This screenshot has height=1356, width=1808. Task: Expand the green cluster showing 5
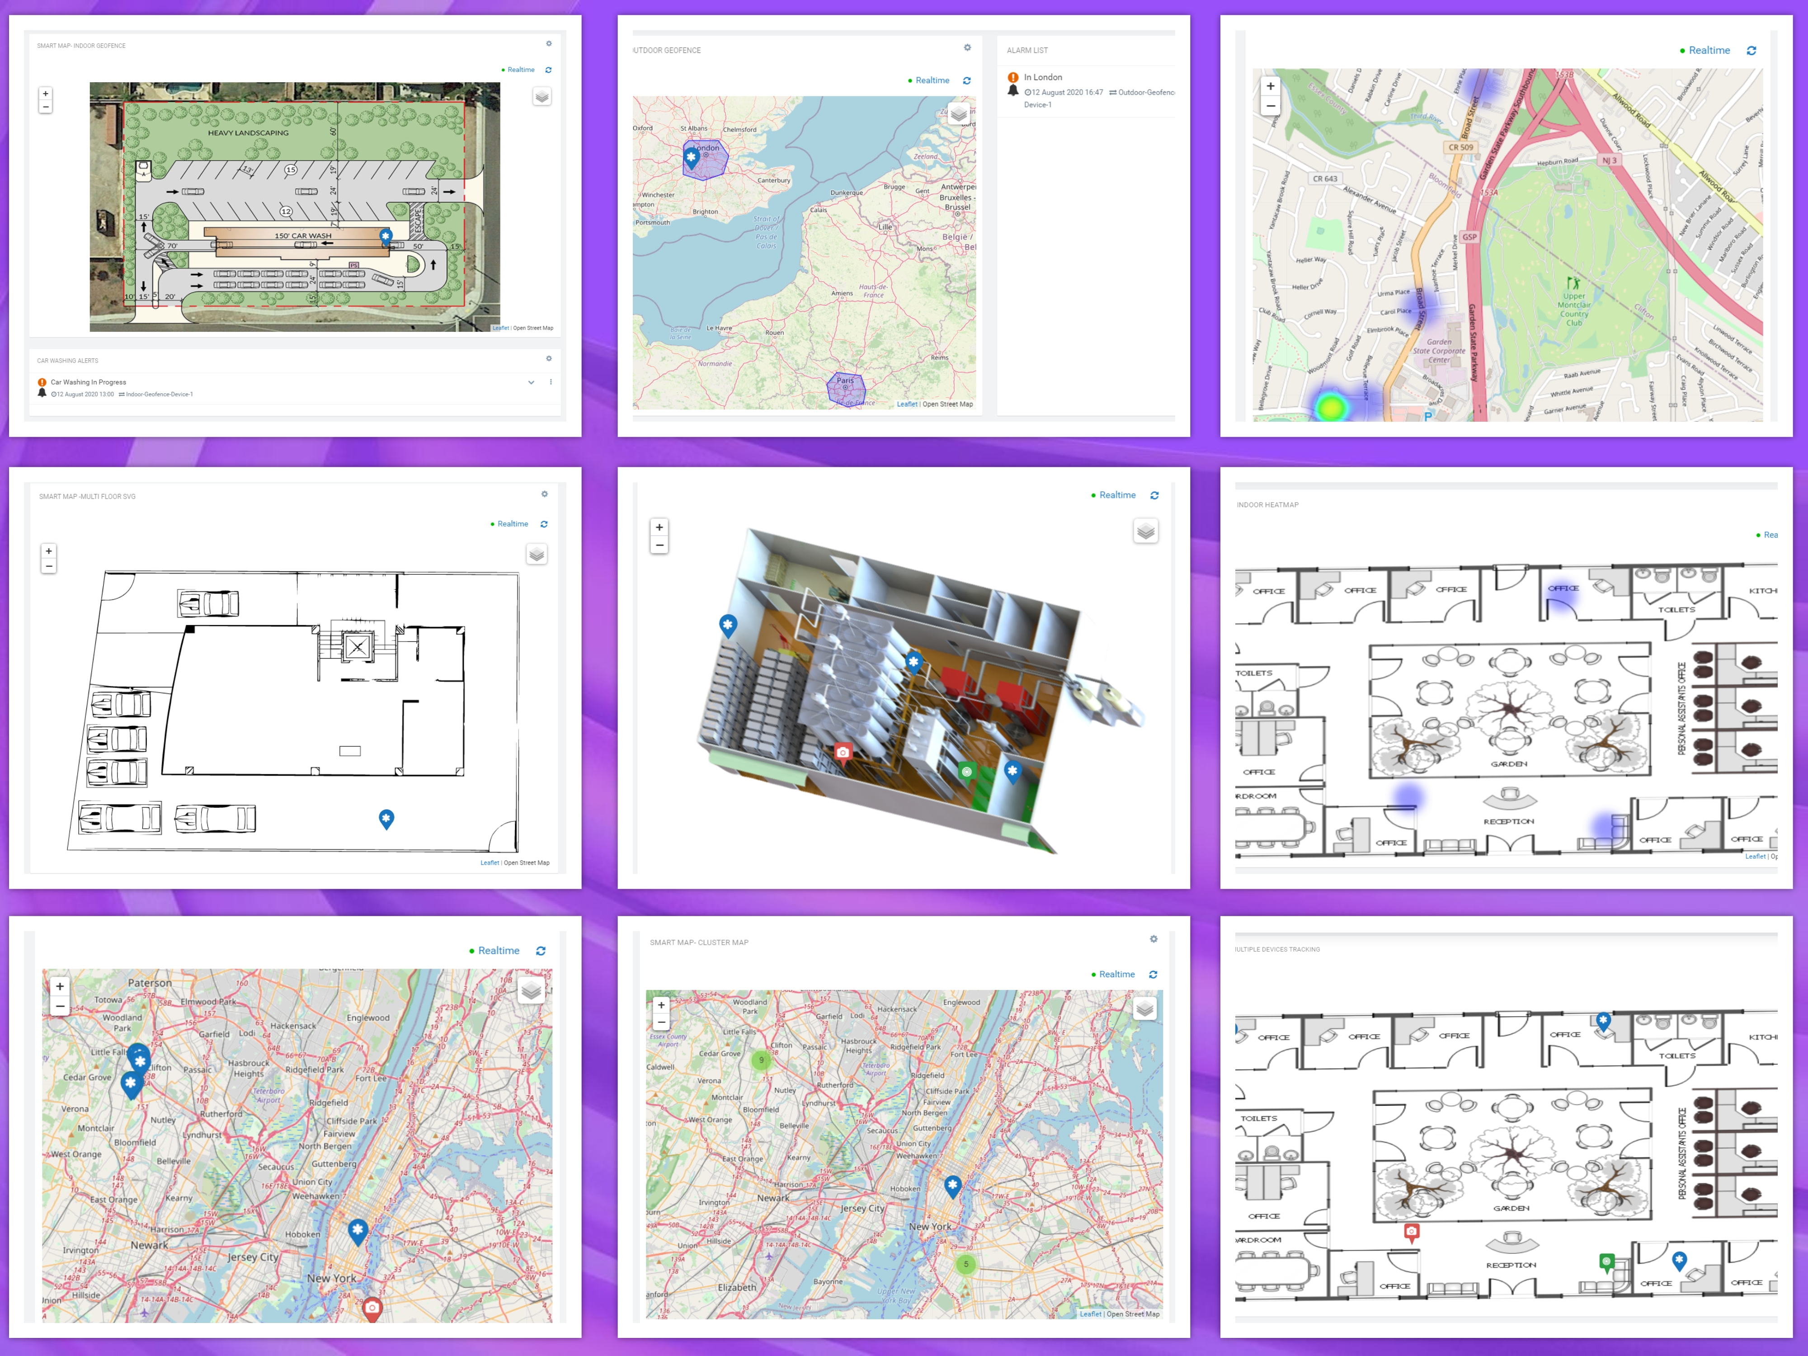point(966,1264)
